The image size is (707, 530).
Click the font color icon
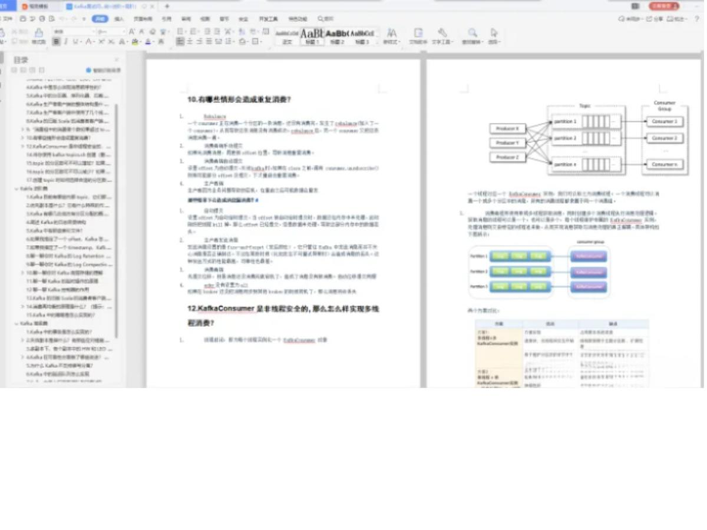(148, 42)
